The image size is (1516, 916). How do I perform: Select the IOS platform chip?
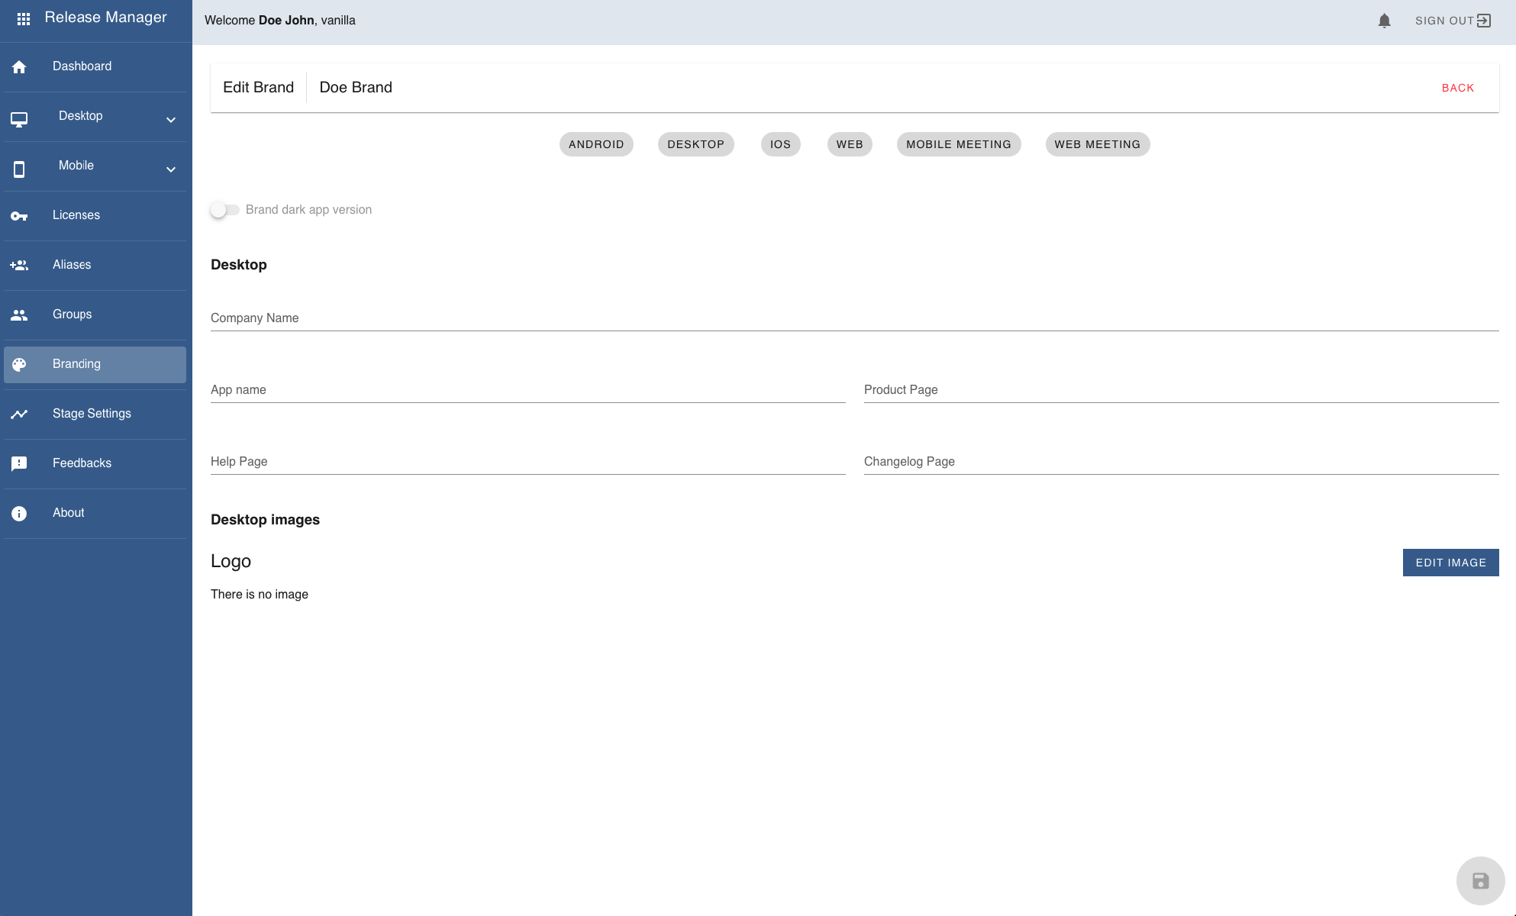[780, 144]
